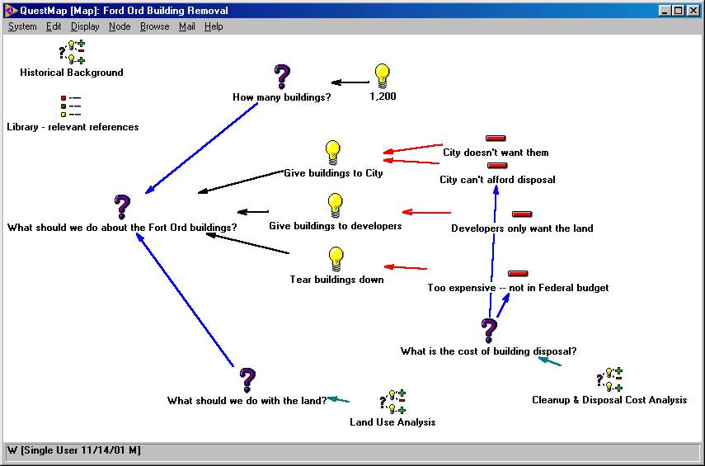Click the 'City doesn't want them' label
The width and height of the screenshot is (705, 466).
[496, 153]
